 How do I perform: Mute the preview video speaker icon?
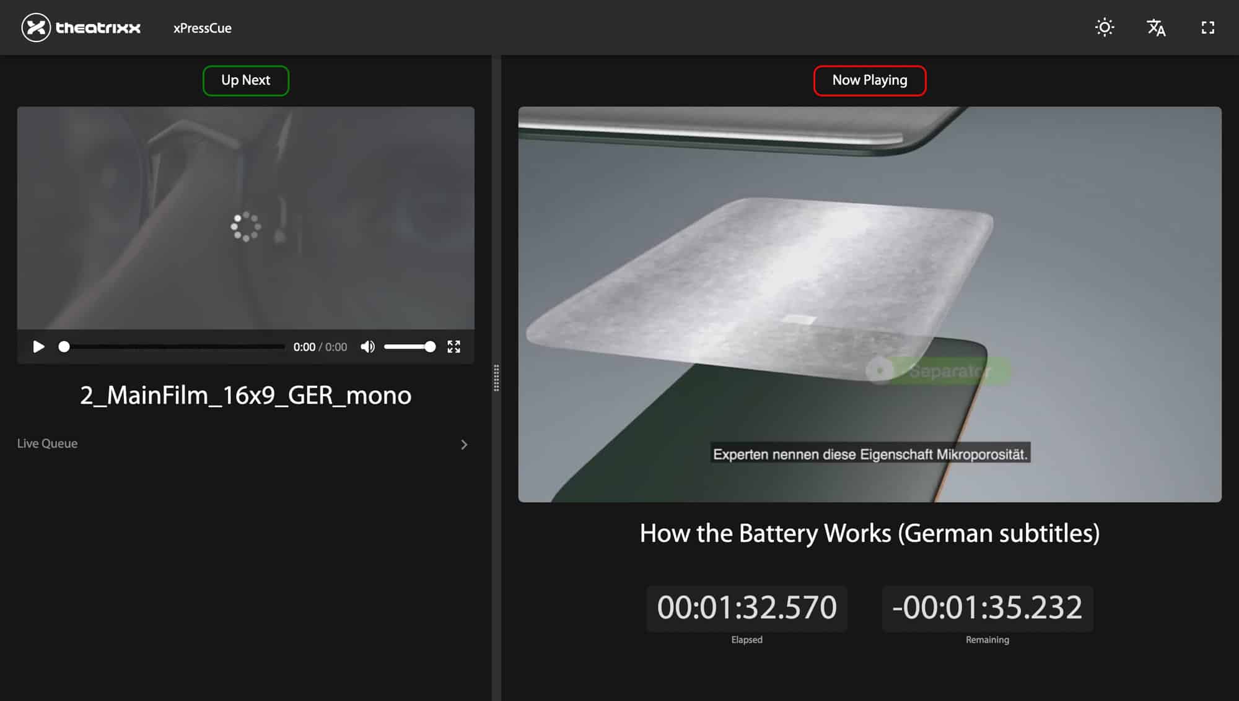[x=367, y=347]
